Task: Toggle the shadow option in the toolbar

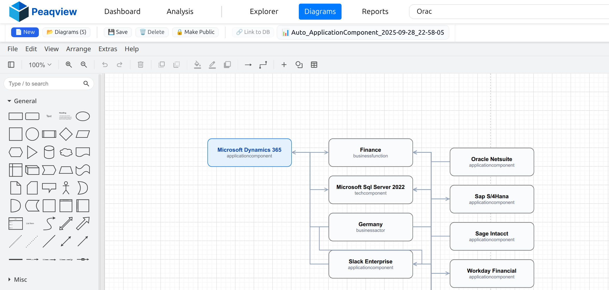Action: [x=227, y=65]
